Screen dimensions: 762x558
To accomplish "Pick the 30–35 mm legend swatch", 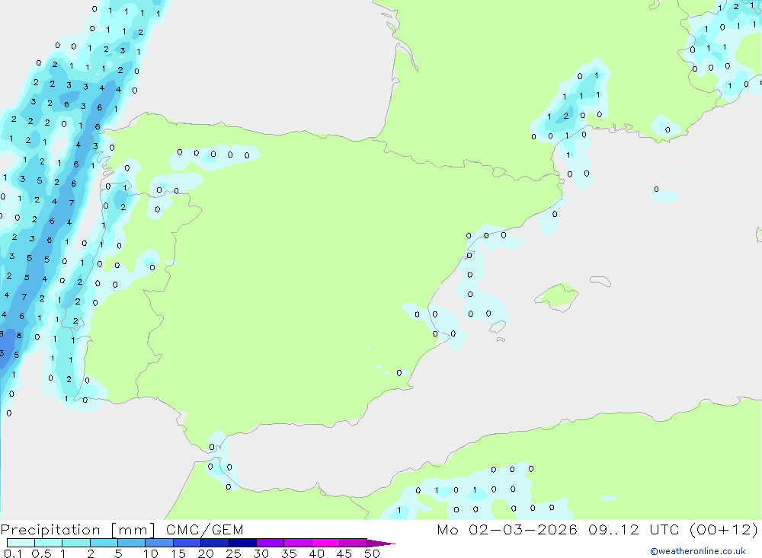I will (x=271, y=543).
